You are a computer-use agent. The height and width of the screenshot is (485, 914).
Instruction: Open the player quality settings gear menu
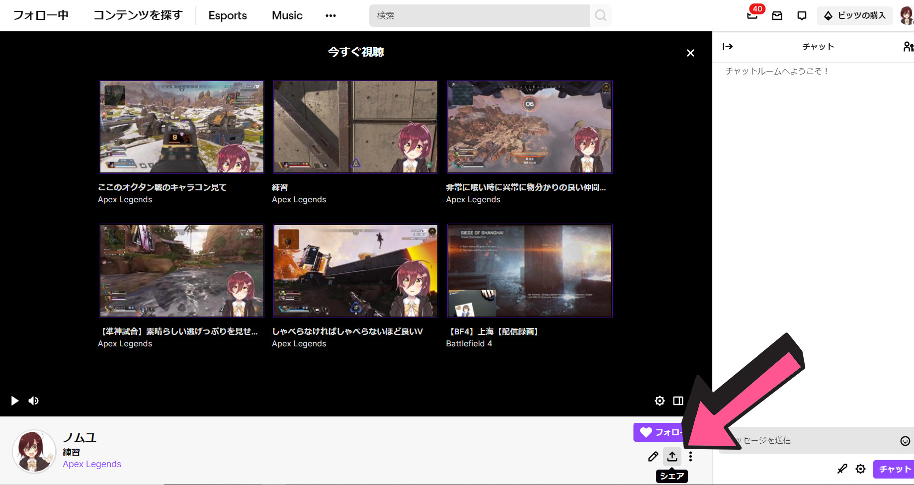tap(660, 401)
